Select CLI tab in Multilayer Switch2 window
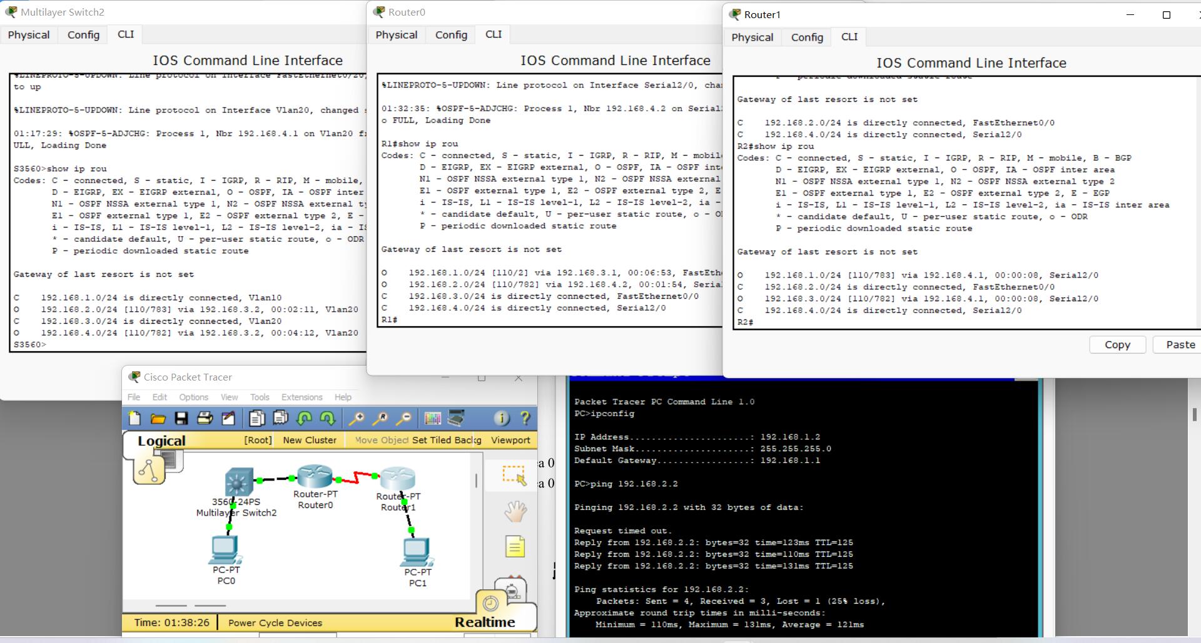Viewport: 1201px width, 643px height. click(126, 34)
